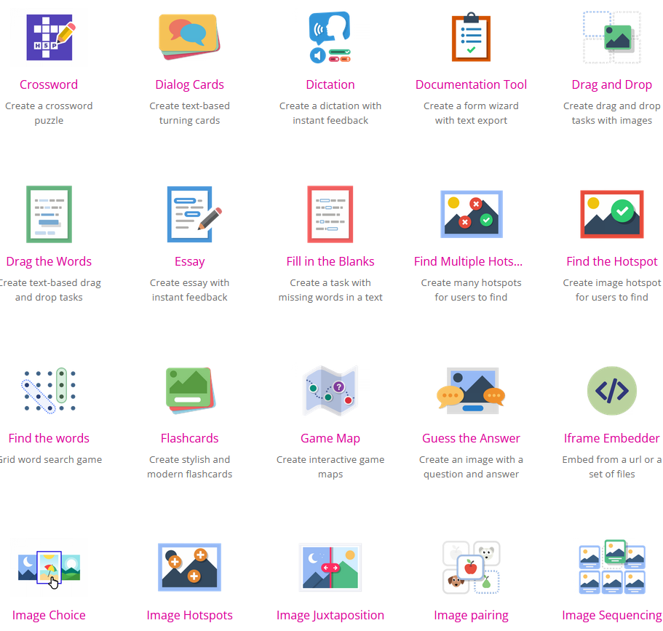Click the Image pairing icon
This screenshot has height=631, width=663.
(471, 568)
